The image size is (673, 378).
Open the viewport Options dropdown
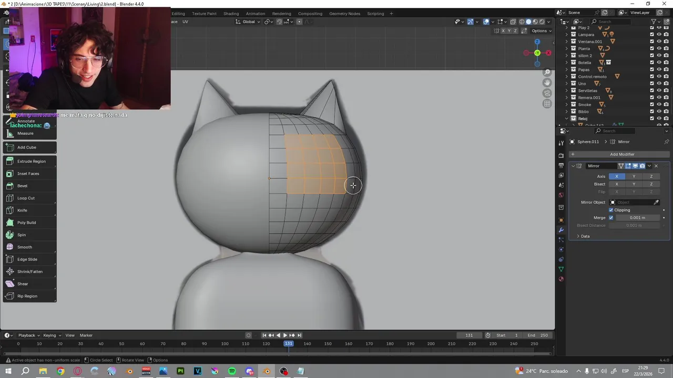pyautogui.click(x=542, y=31)
